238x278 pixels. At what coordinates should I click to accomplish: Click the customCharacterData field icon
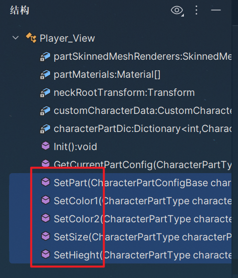click(x=45, y=111)
